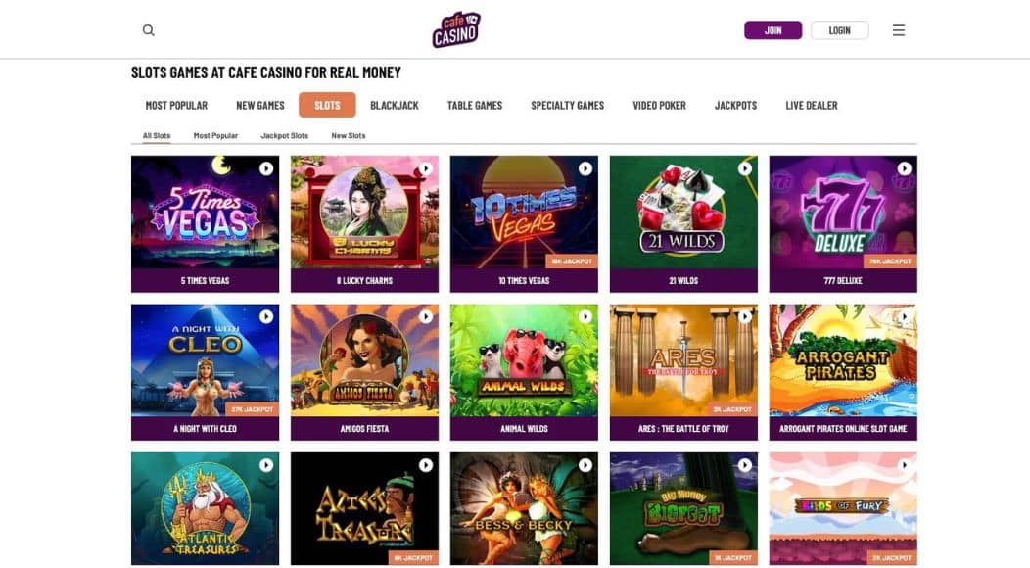The width and height of the screenshot is (1030, 568).
Task: Open the hamburger menu icon
Action: click(899, 30)
